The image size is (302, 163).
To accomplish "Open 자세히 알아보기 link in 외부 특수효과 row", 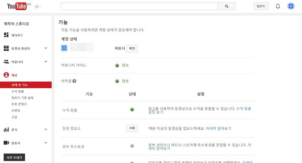I will (200, 147).
